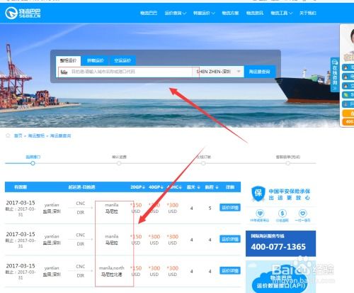The width and height of the screenshot is (354, 293).
Task: Switch to the 空运运价 tab
Action: (122, 60)
